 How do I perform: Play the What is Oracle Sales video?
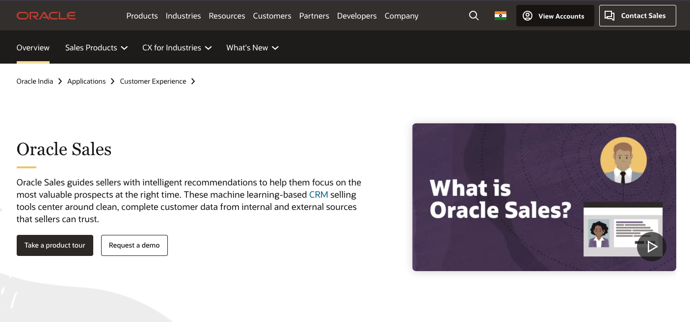652,247
